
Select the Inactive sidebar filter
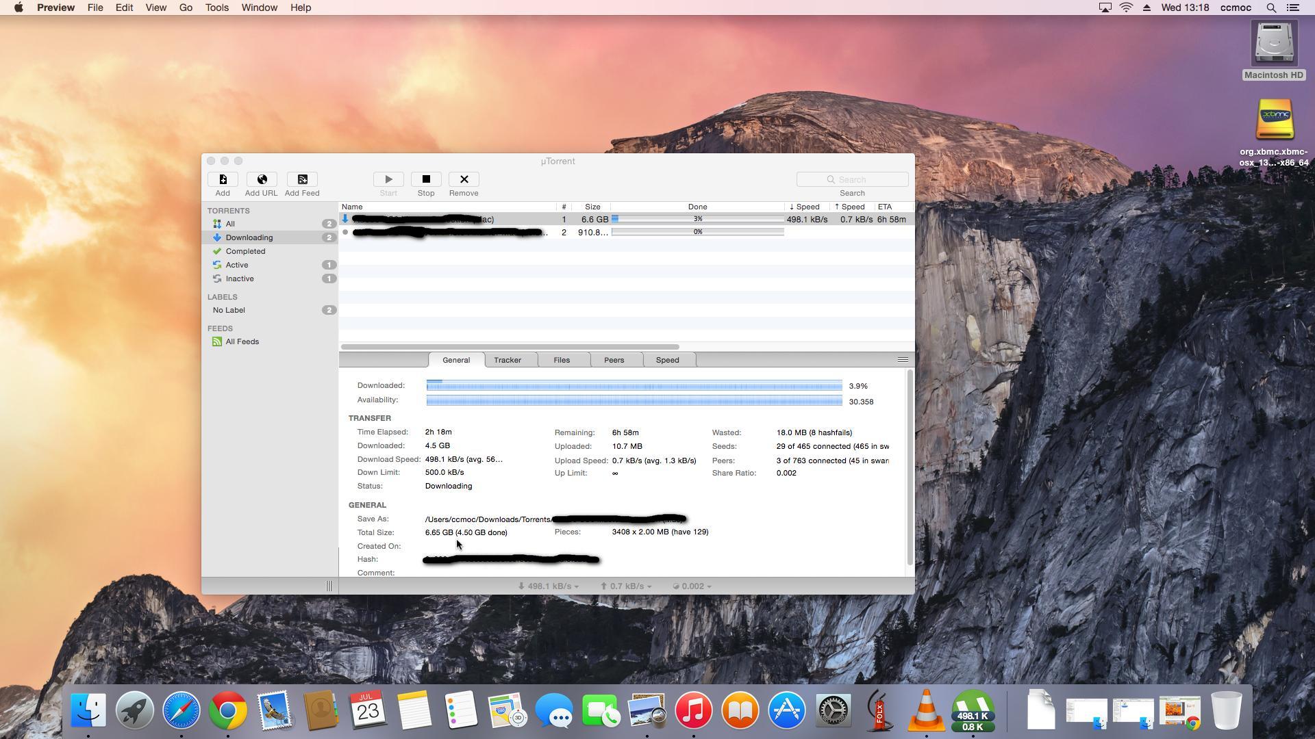tap(270, 278)
